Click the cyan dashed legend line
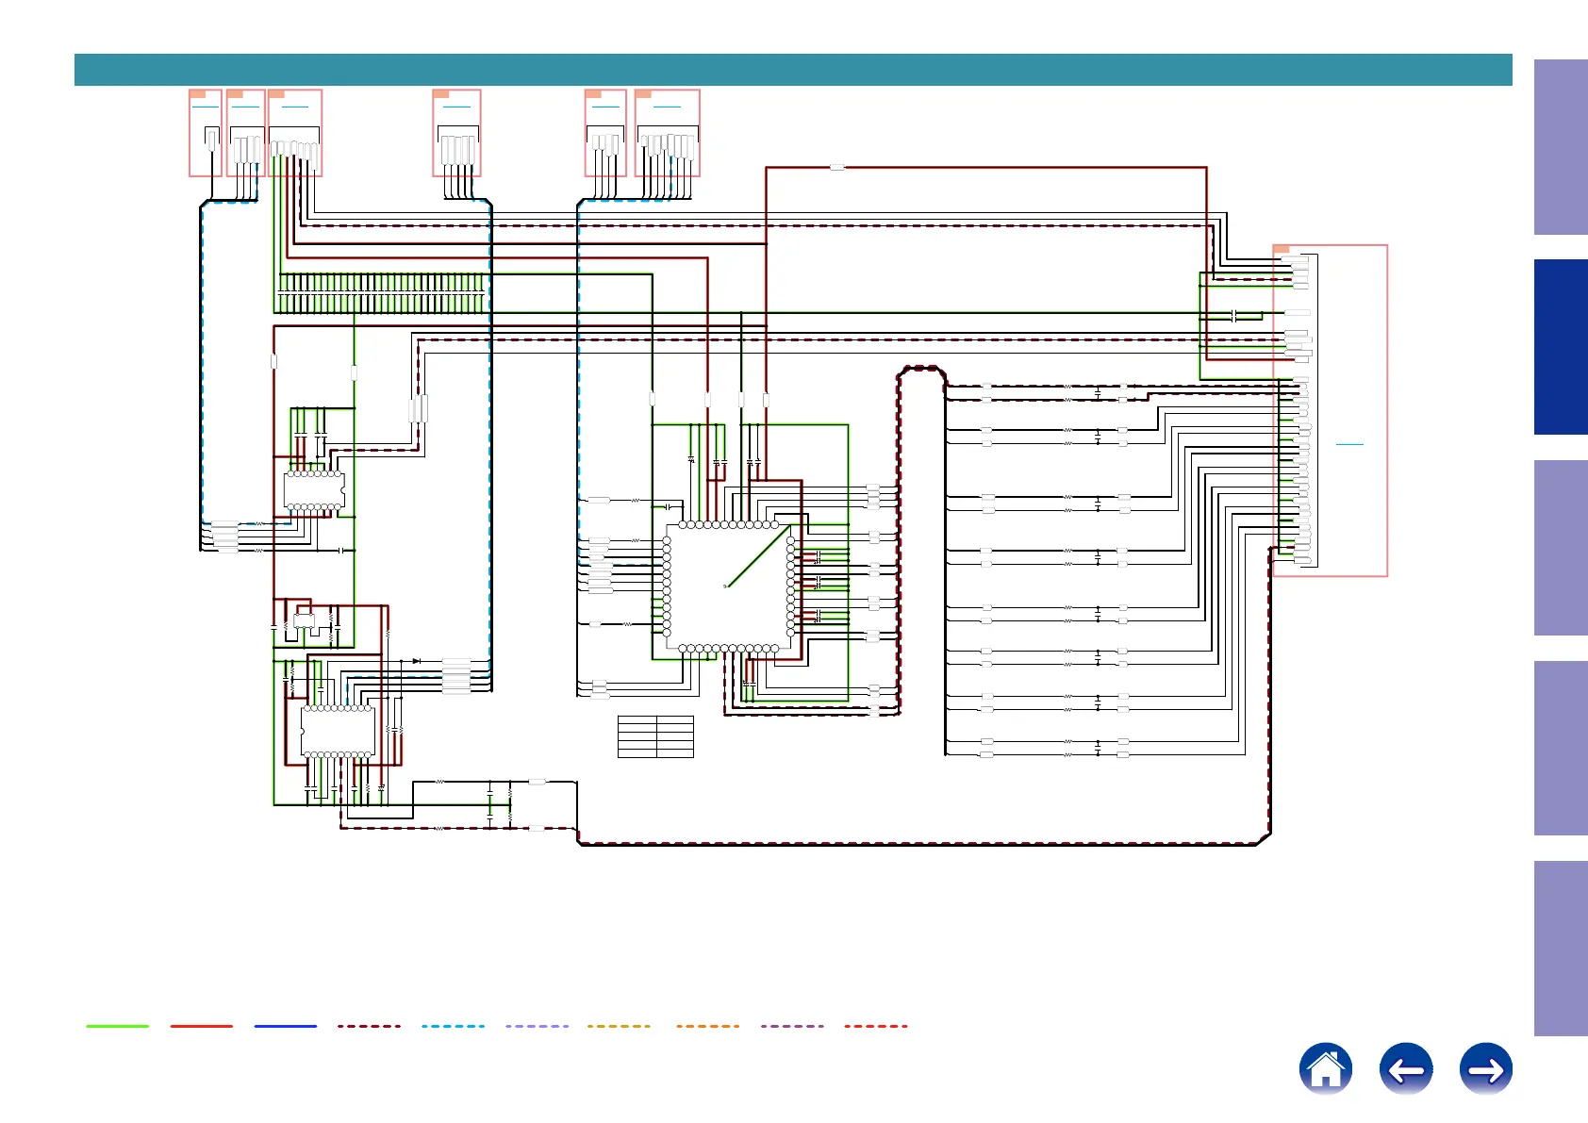Screen dimensions: 1588x1123 tap(454, 1026)
